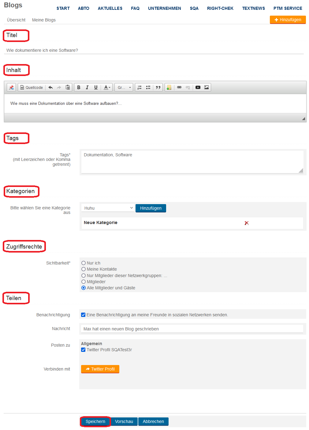Remove the Neue Kategorie entry
This screenshot has height=430, width=309.
(247, 223)
